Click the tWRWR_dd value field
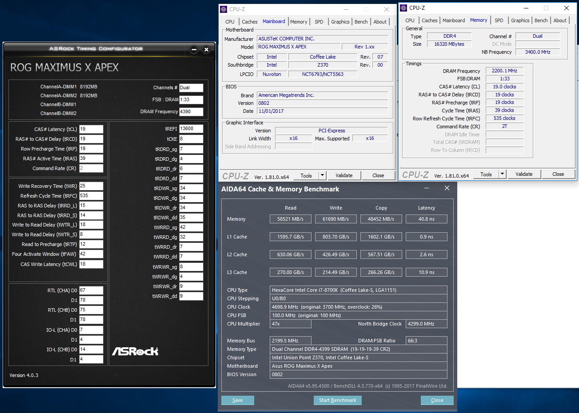The width and height of the screenshot is (579, 413). click(191, 296)
